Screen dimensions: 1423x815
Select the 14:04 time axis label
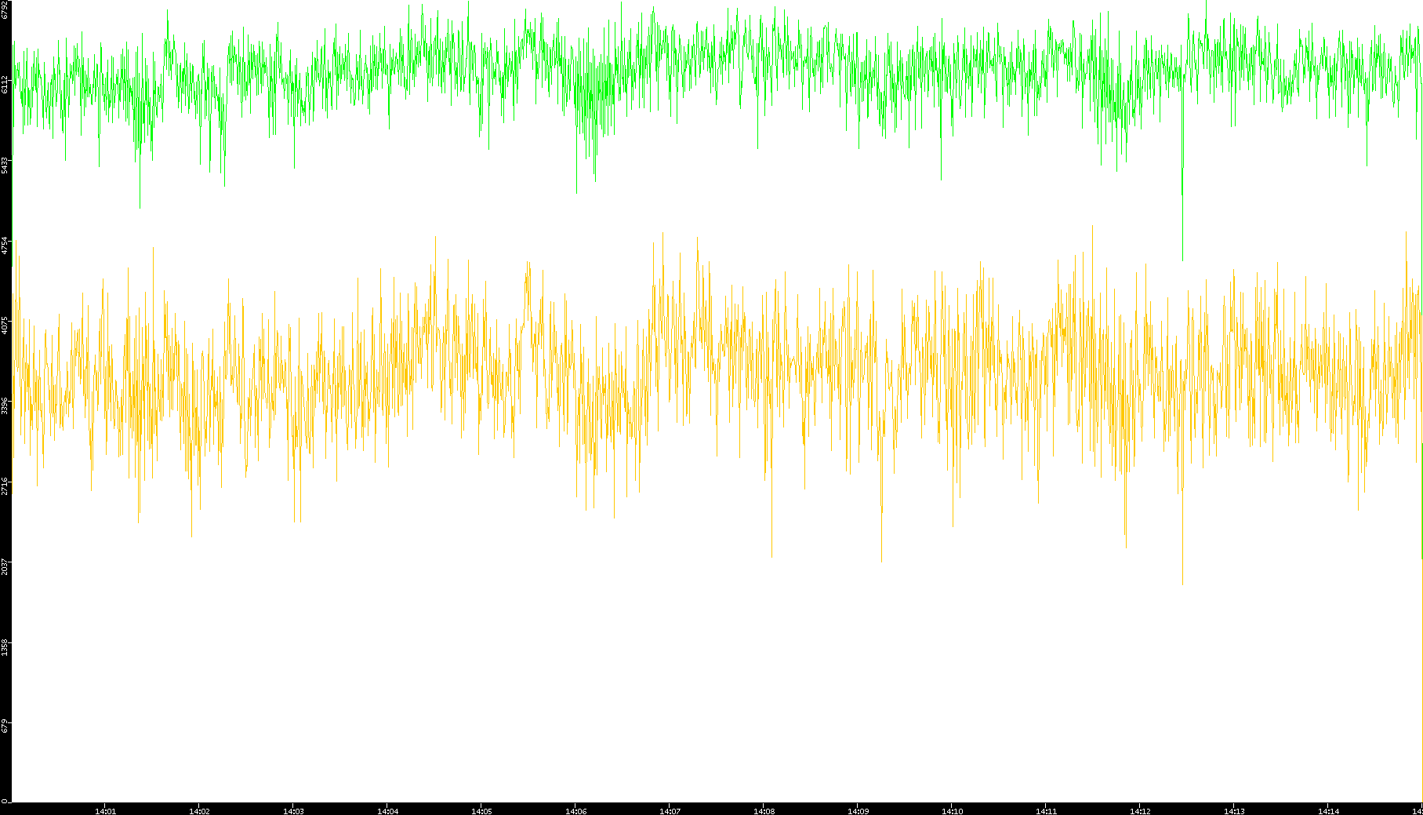click(387, 811)
